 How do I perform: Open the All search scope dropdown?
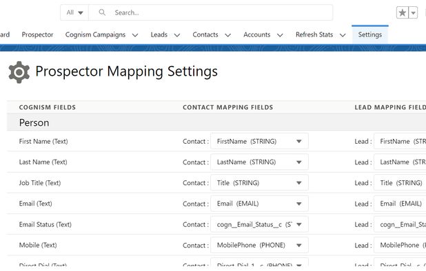[74, 12]
